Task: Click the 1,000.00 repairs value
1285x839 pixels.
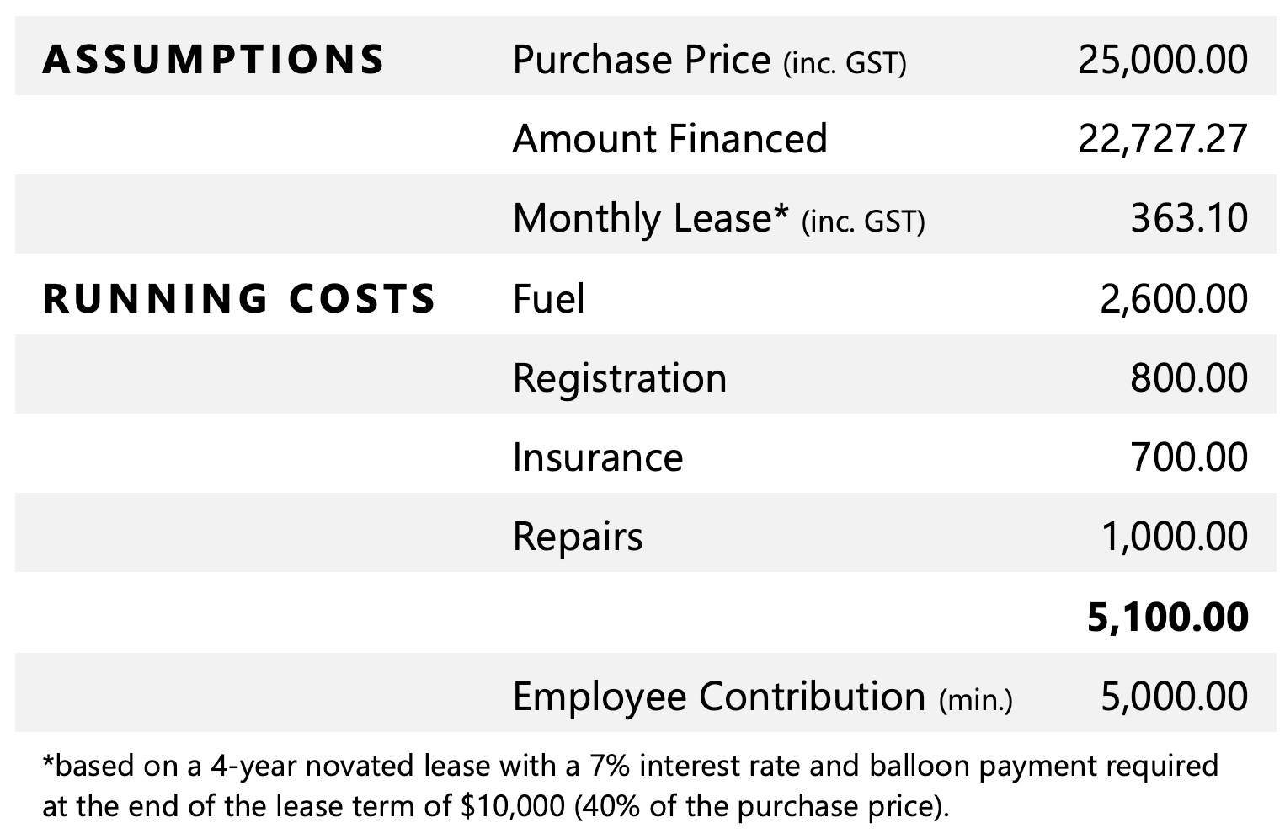Action: tap(1174, 537)
